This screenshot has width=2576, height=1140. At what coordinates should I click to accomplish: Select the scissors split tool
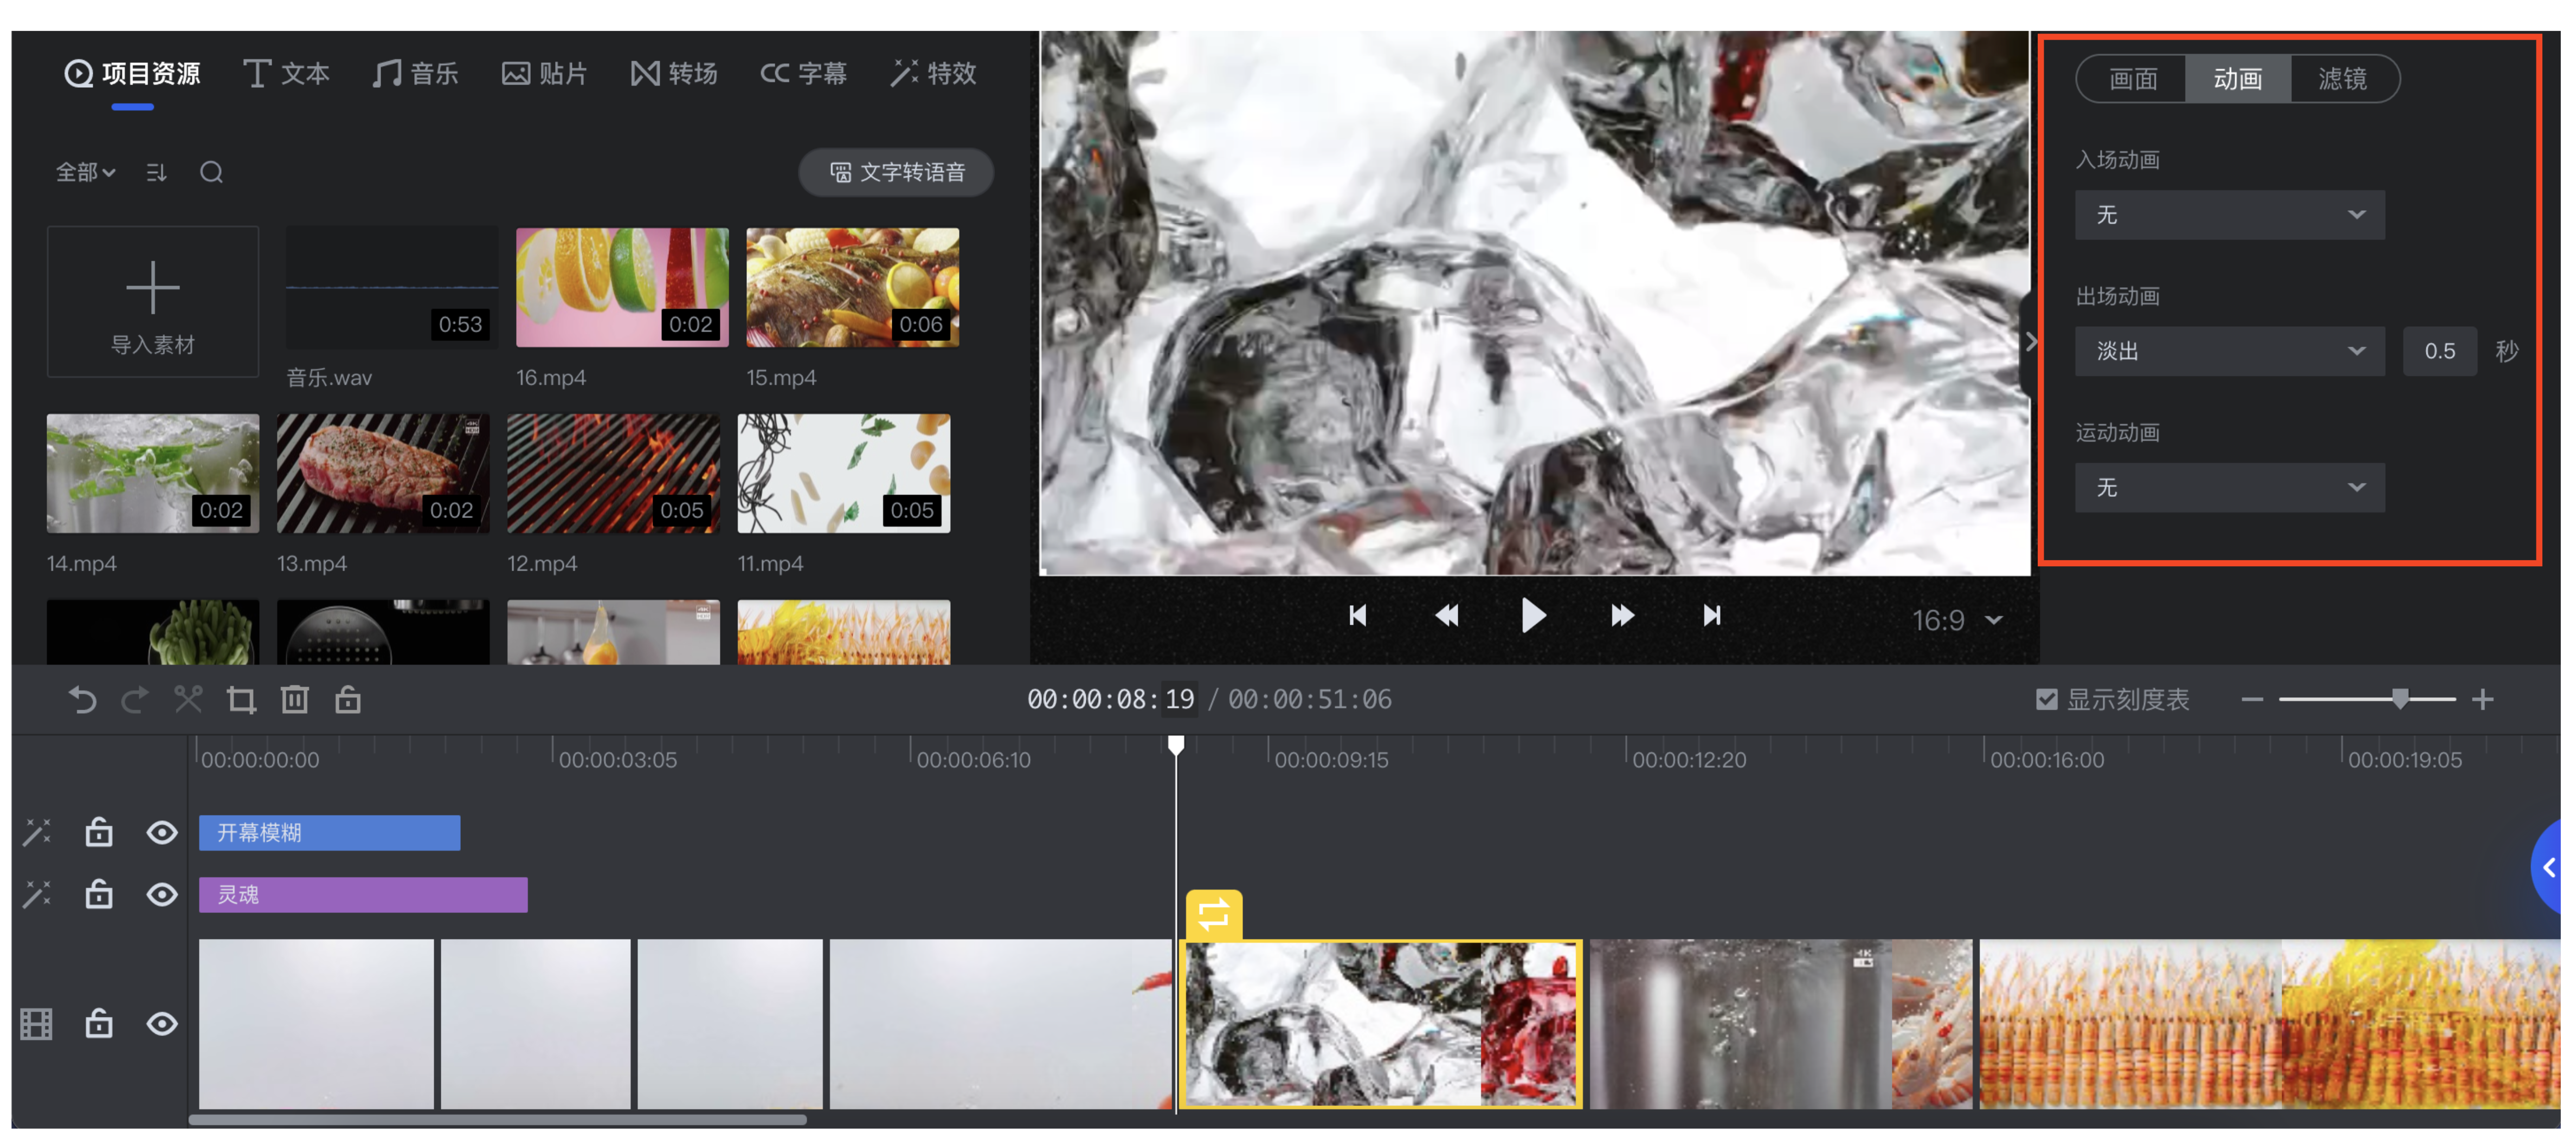[188, 699]
